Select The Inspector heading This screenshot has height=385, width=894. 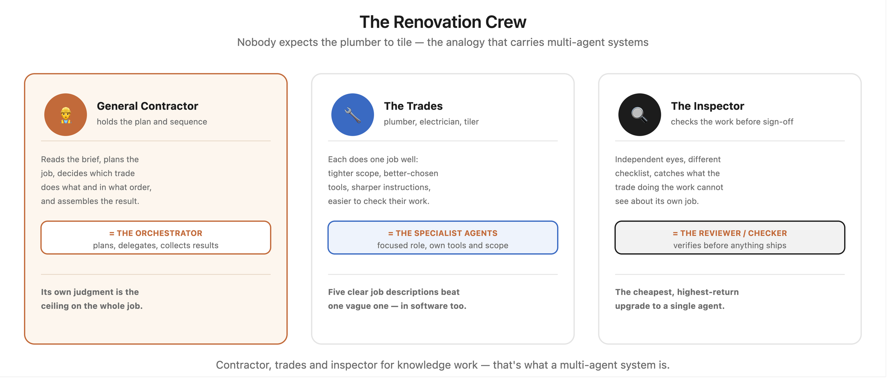click(707, 106)
